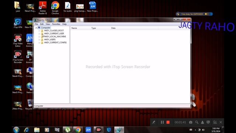Open the View menu in Registry Editor

coord(48,24)
